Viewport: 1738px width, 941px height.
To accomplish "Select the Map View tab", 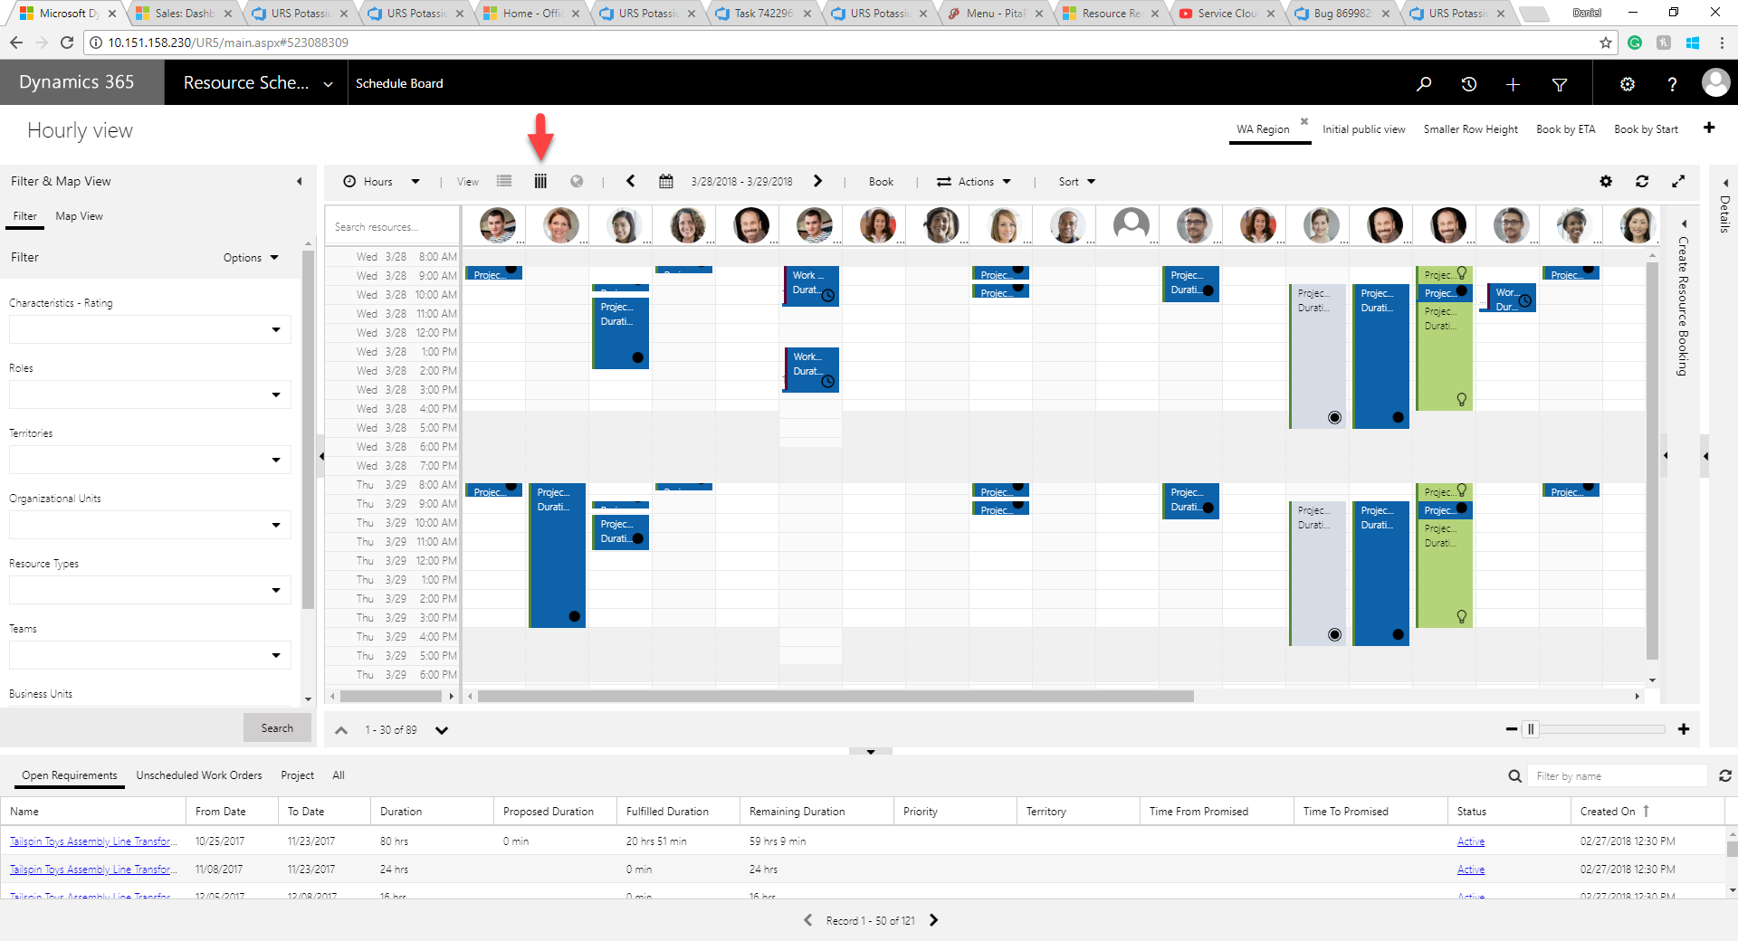I will click(79, 216).
